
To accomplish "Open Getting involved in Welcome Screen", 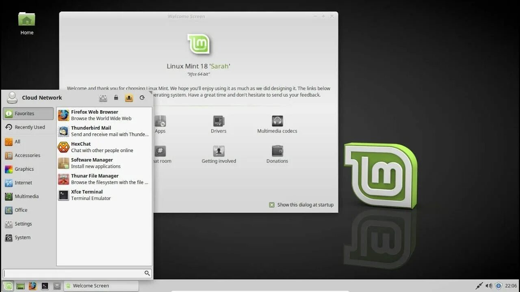I will click(219, 155).
